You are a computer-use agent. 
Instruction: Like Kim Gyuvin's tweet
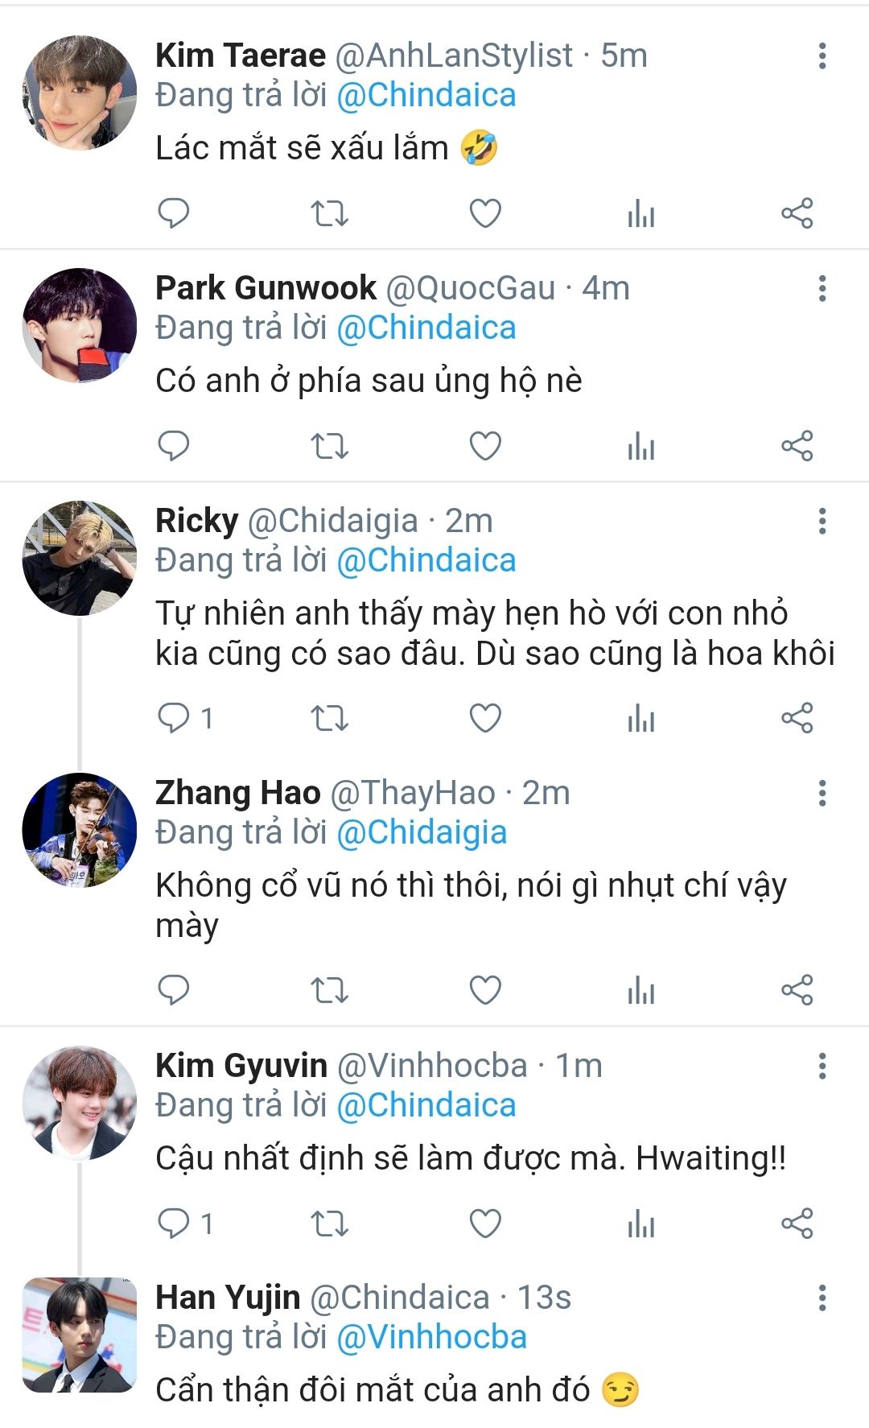pos(485,1224)
